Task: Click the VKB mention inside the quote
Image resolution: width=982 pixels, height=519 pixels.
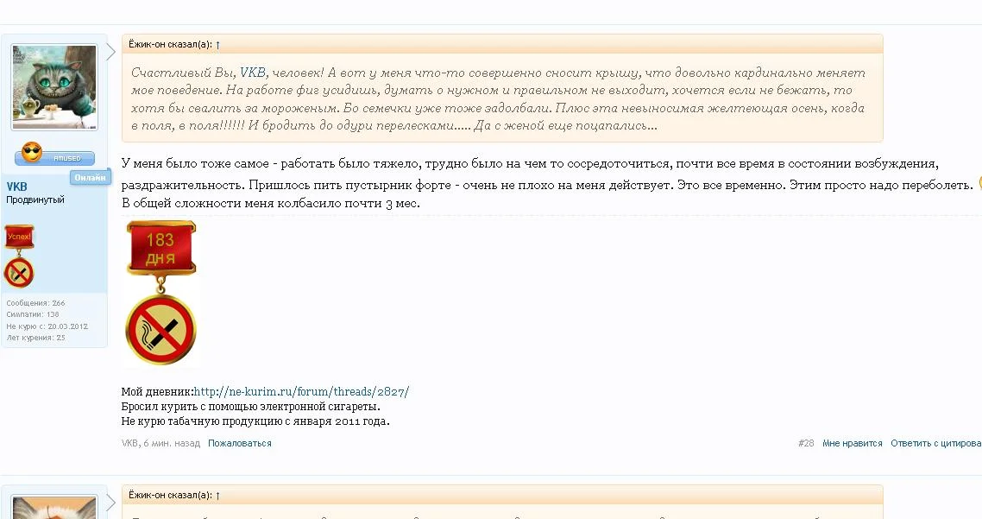Action: coord(253,73)
